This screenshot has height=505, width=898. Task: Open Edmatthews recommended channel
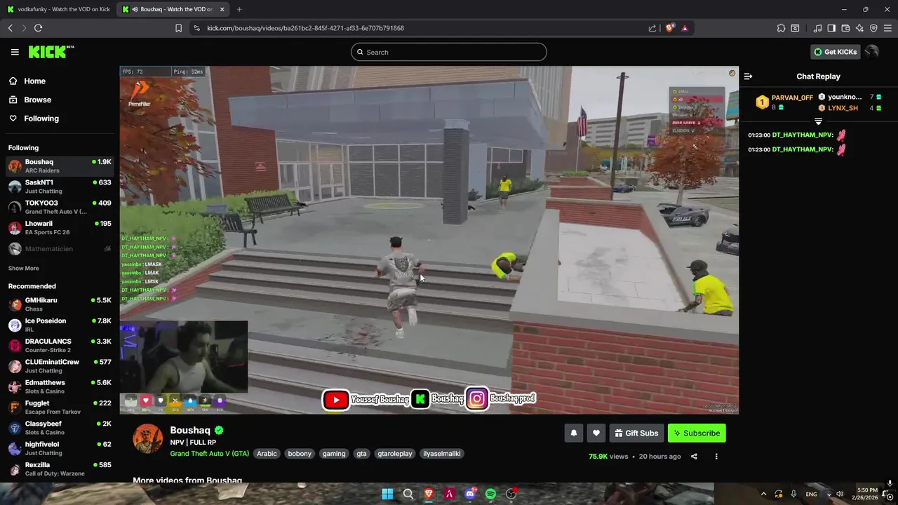60,386
